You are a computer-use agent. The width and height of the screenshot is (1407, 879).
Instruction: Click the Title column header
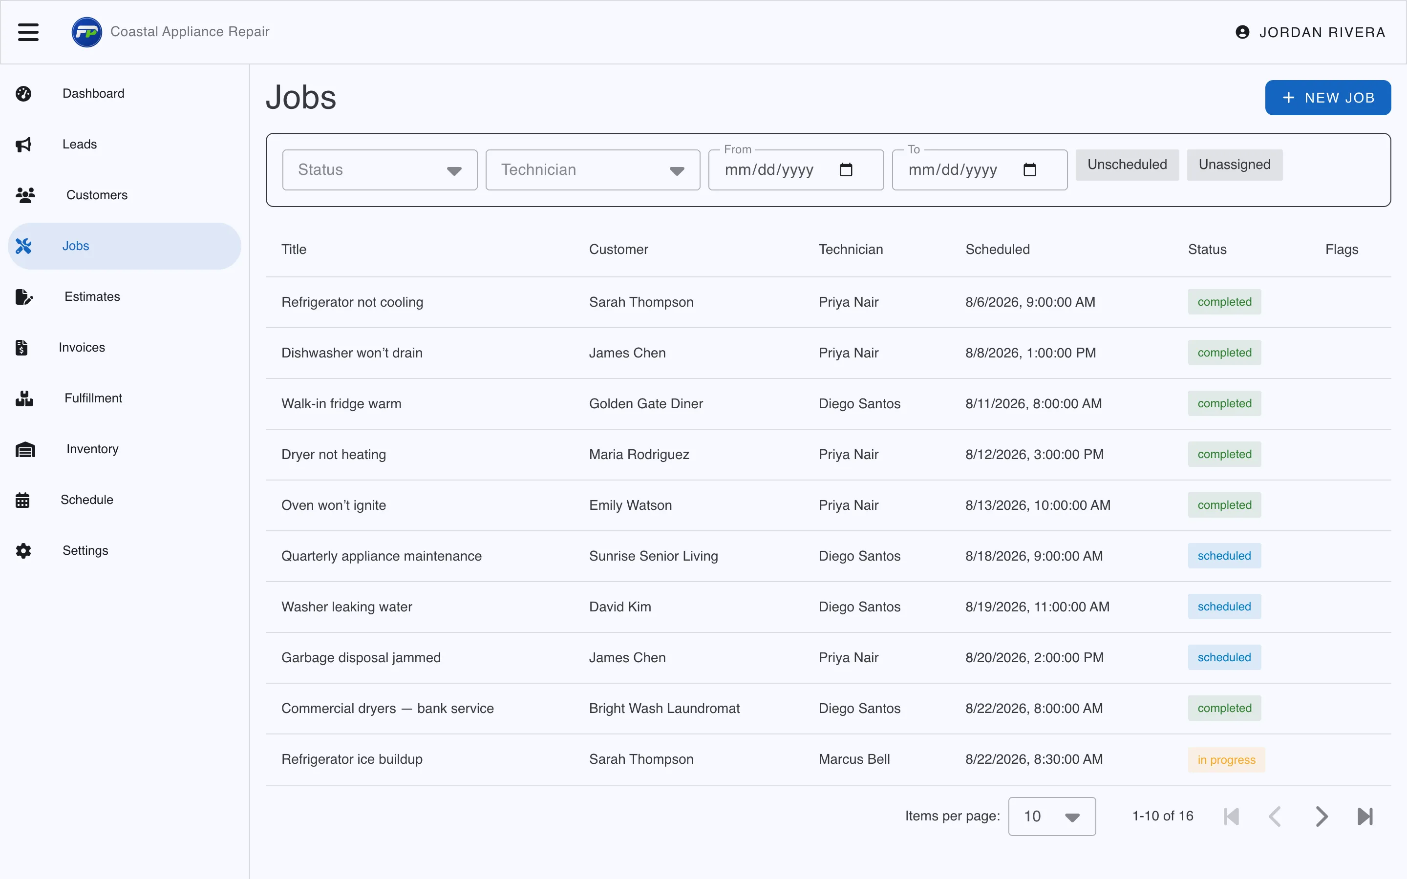coord(294,250)
